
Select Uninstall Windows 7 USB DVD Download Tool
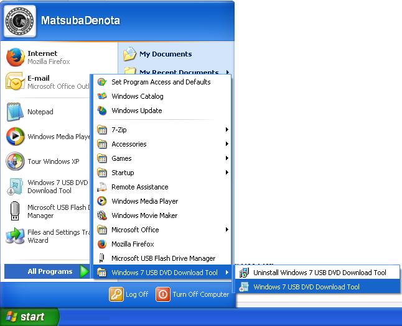pos(317,273)
